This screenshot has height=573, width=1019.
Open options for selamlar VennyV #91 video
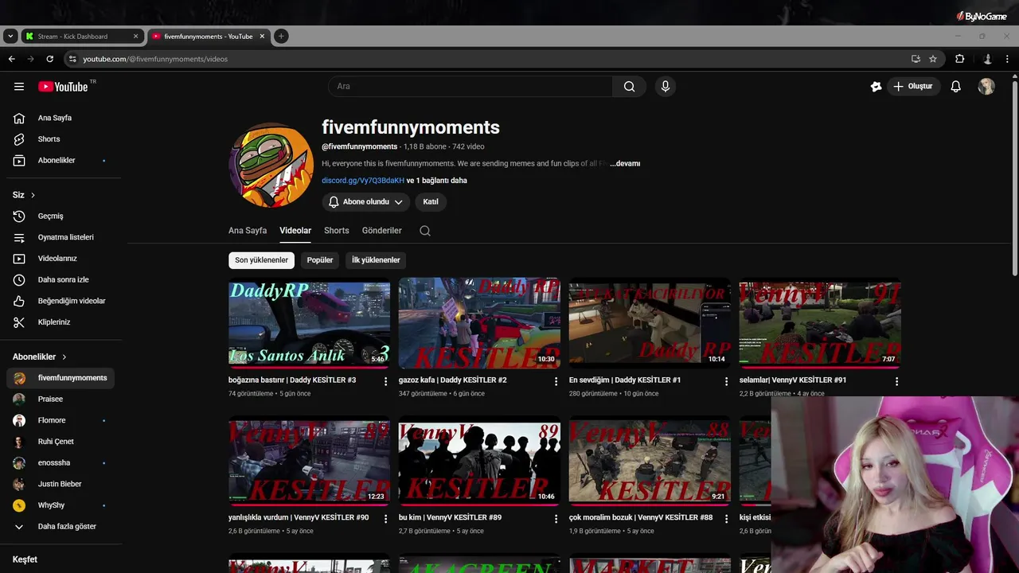[x=896, y=381]
